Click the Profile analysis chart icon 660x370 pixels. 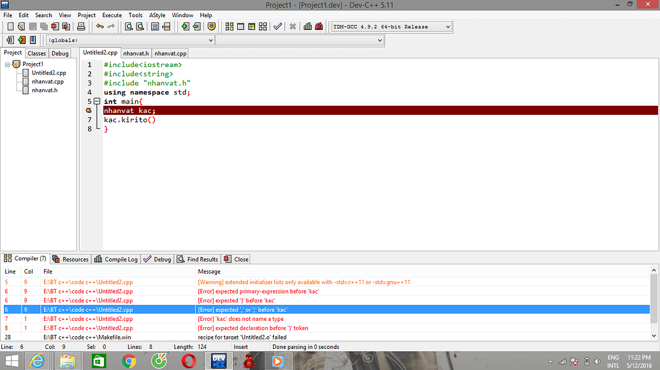tap(308, 27)
